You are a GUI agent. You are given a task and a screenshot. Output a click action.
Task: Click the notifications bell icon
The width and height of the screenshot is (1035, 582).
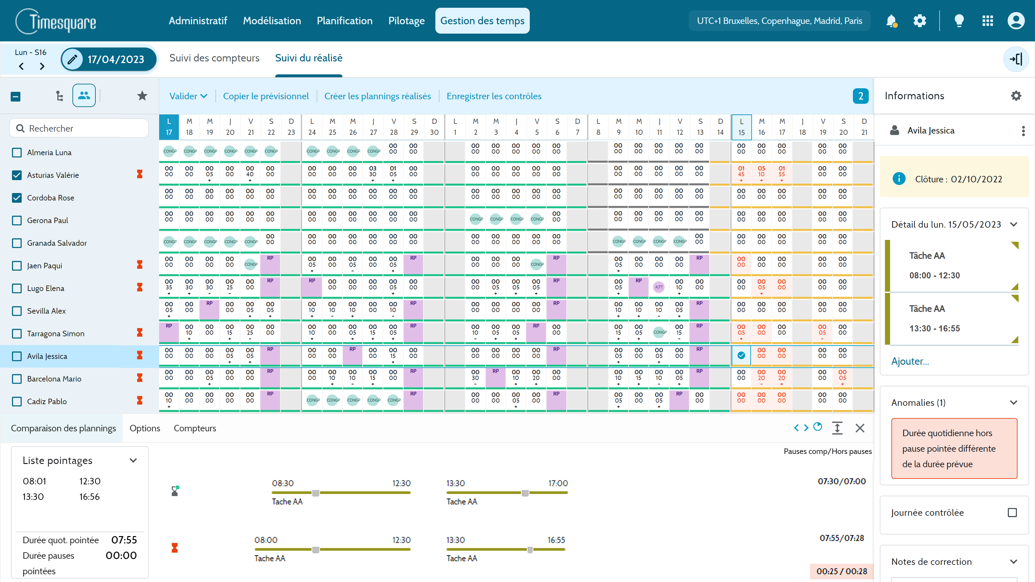tap(891, 20)
